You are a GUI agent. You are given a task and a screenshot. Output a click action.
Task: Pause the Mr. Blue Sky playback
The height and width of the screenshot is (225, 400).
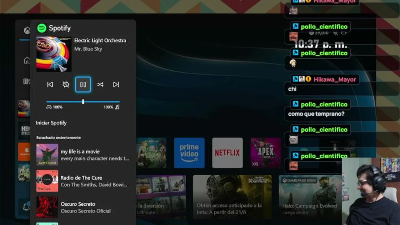tap(83, 84)
